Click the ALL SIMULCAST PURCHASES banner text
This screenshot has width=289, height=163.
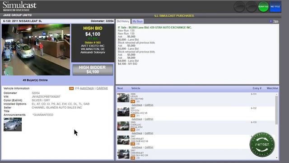pyautogui.click(x=174, y=16)
